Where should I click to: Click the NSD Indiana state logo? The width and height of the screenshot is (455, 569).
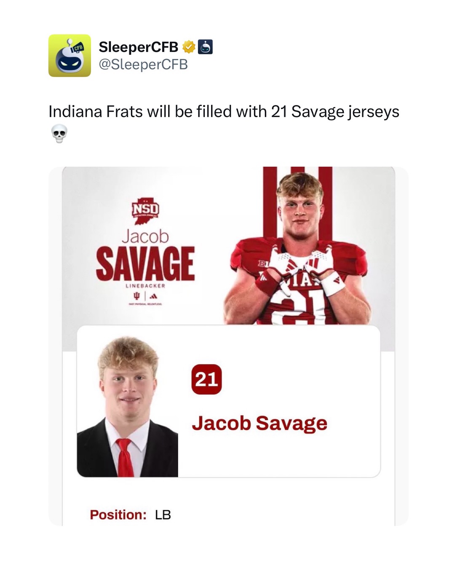(145, 210)
